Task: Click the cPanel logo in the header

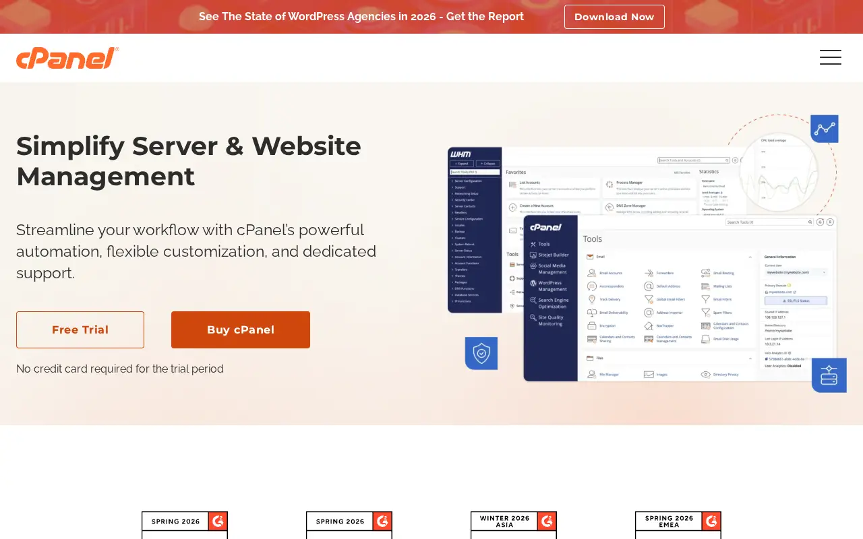Action: point(67,58)
